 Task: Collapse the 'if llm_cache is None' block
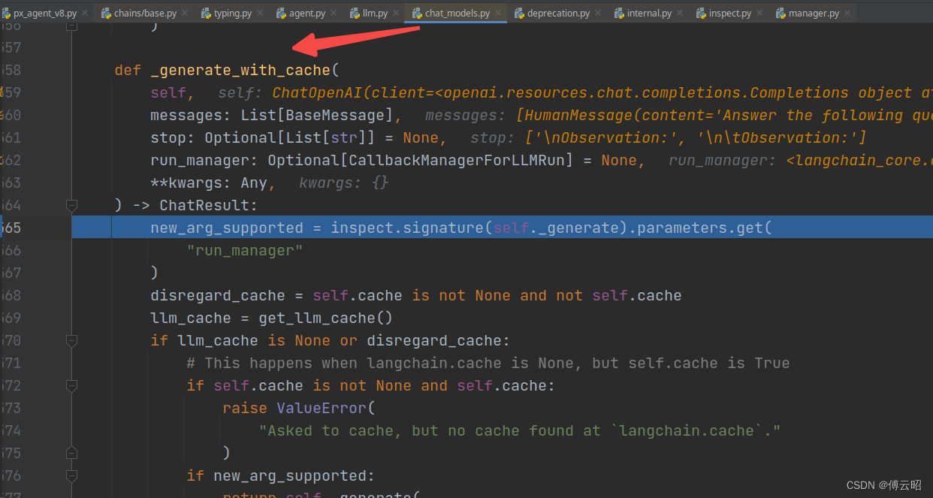click(x=71, y=340)
